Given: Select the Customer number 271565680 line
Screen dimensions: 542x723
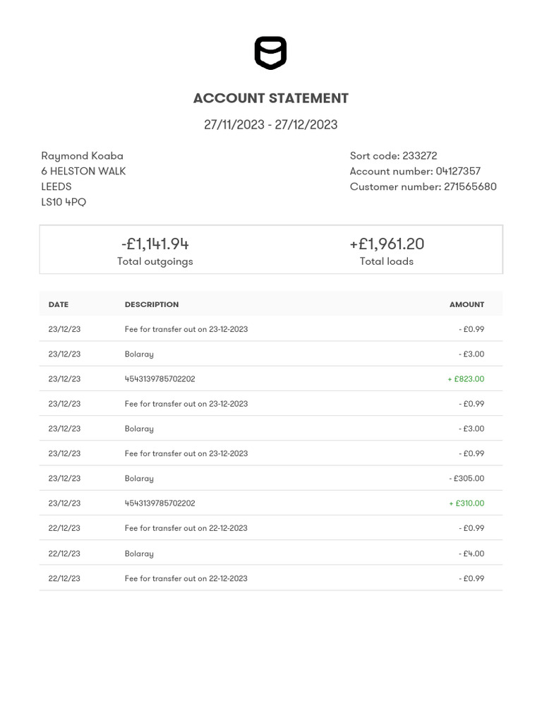Looking at the screenshot, I should pos(423,187).
